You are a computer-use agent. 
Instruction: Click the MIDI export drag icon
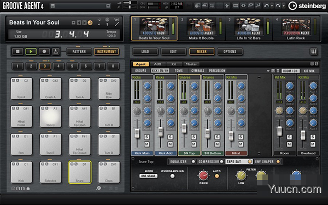pyautogui.click(x=55, y=51)
